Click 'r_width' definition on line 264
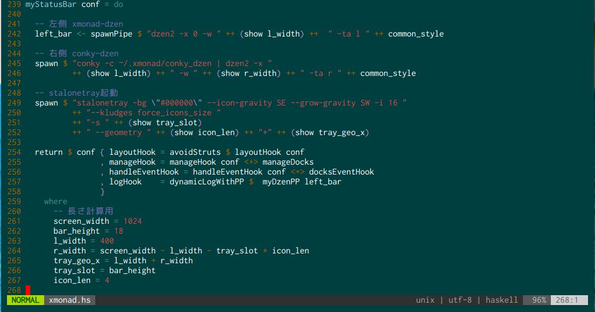The image size is (595, 312). 70,251
